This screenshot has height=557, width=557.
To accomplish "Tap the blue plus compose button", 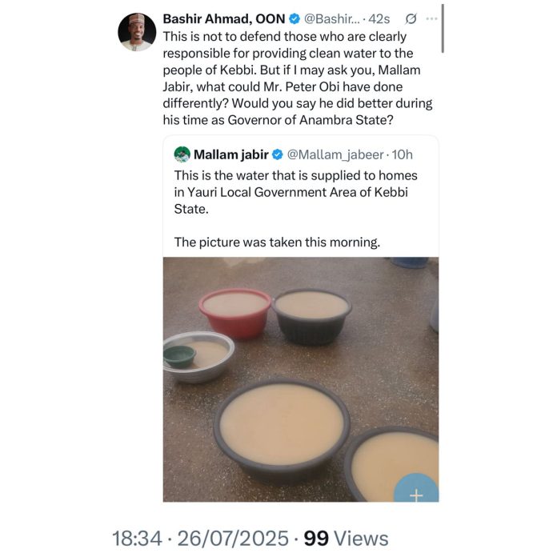I will (x=416, y=488).
